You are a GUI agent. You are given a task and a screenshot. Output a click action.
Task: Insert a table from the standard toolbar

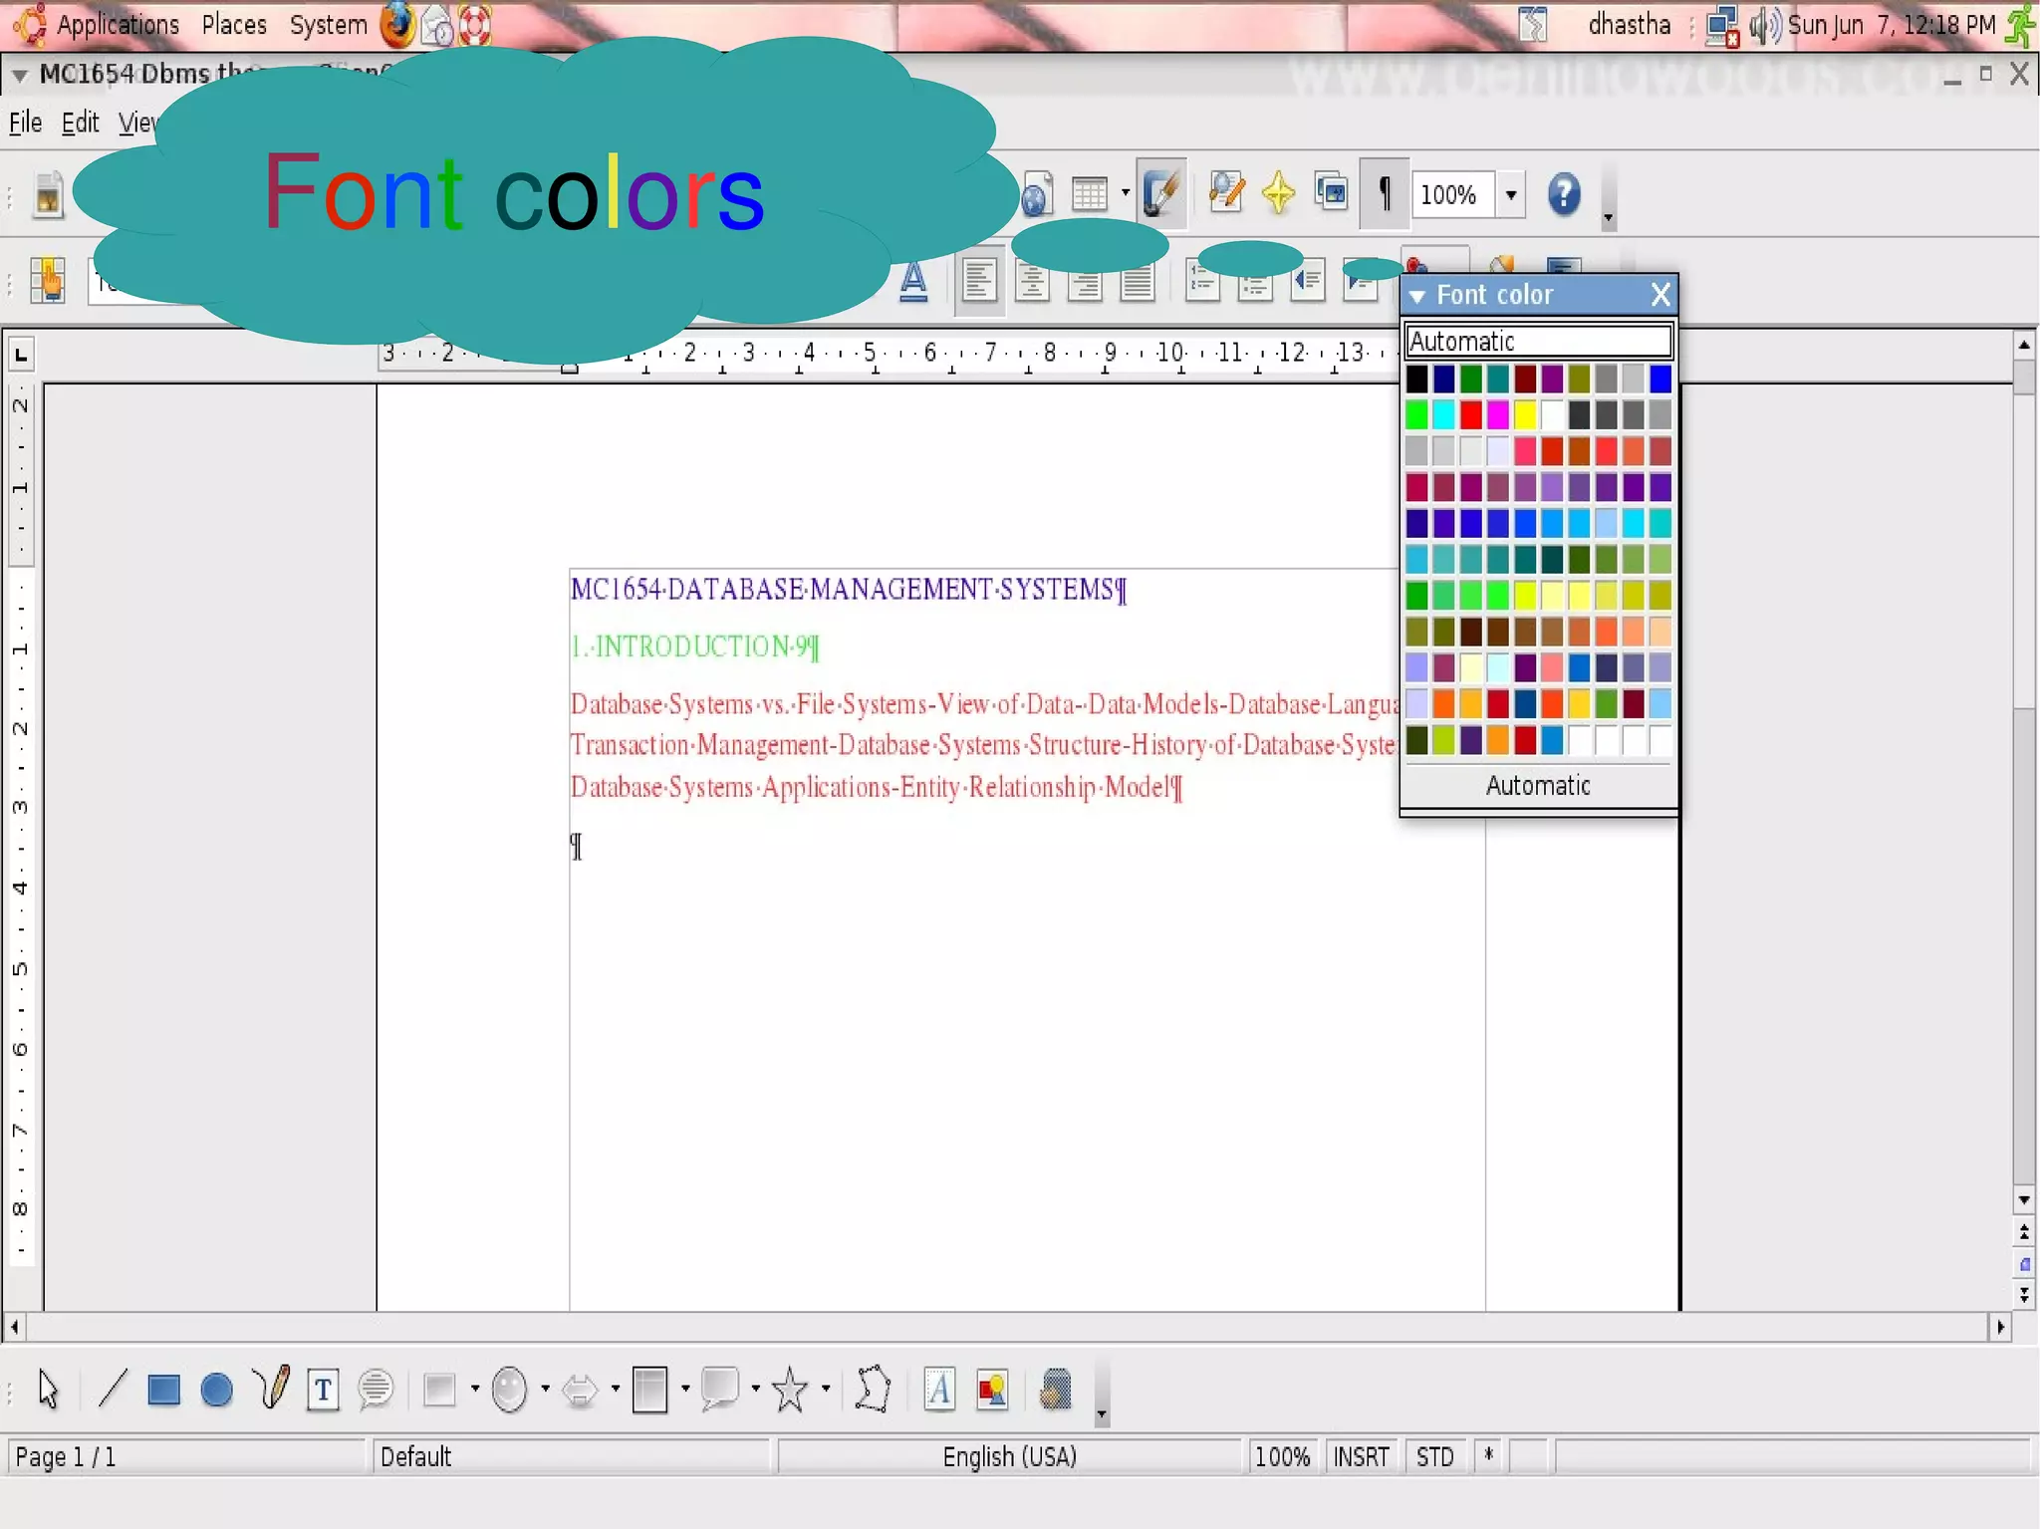coord(1089,193)
